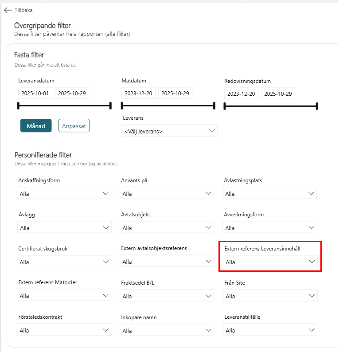The width and height of the screenshot is (339, 352).
Task: Switch to Anpassat date mode
Action: tap(74, 126)
